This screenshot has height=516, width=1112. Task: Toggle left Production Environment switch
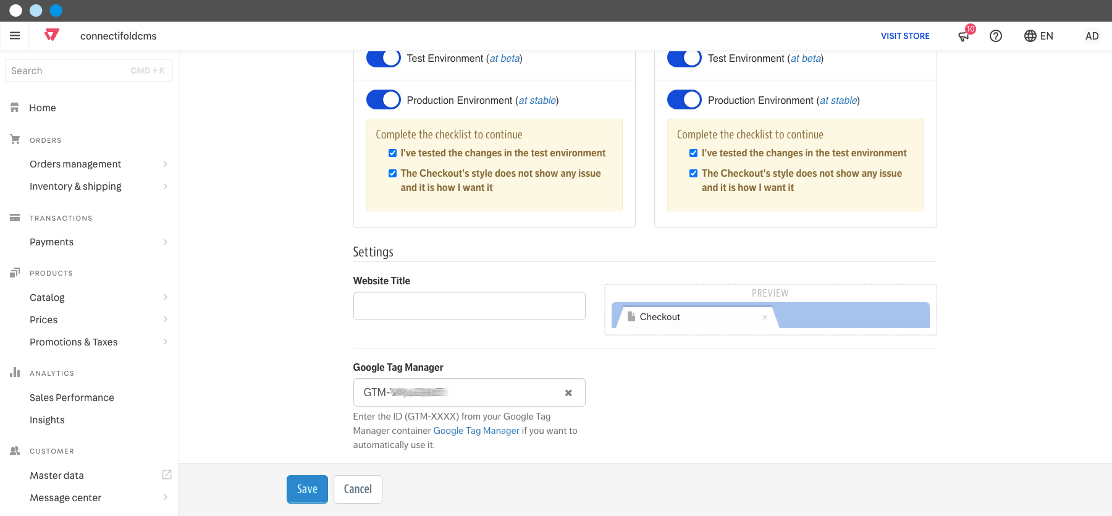click(x=384, y=99)
